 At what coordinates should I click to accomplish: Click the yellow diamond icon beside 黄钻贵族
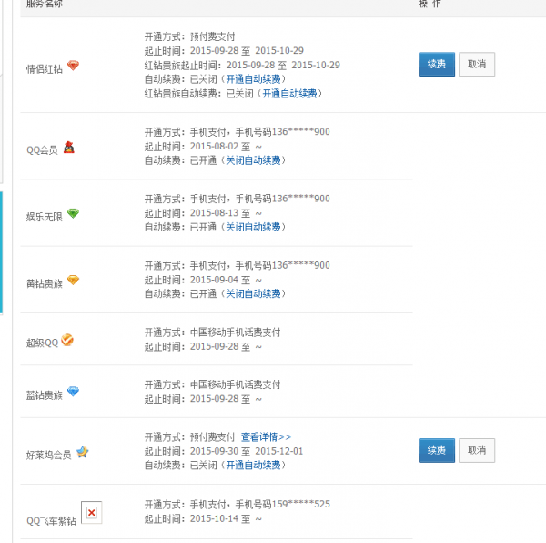click(x=73, y=280)
